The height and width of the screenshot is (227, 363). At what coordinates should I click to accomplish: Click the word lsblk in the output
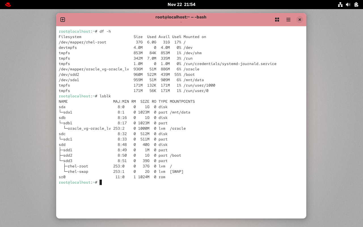105,96
